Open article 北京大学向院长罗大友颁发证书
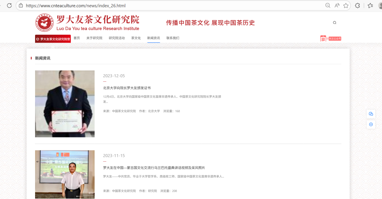Screen dimensions: 382x199 coord(127,88)
